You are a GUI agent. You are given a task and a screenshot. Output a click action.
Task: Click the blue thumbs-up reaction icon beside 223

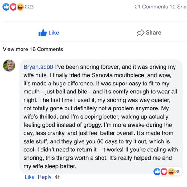pyautogui.click(x=6, y=7)
